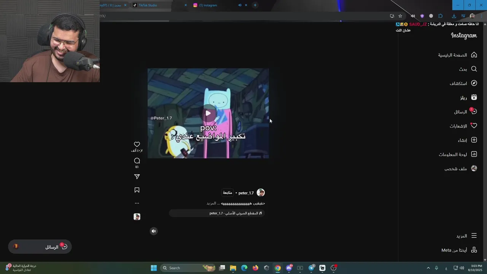
Task: Switch to the X browser tab
Action: [113, 5]
